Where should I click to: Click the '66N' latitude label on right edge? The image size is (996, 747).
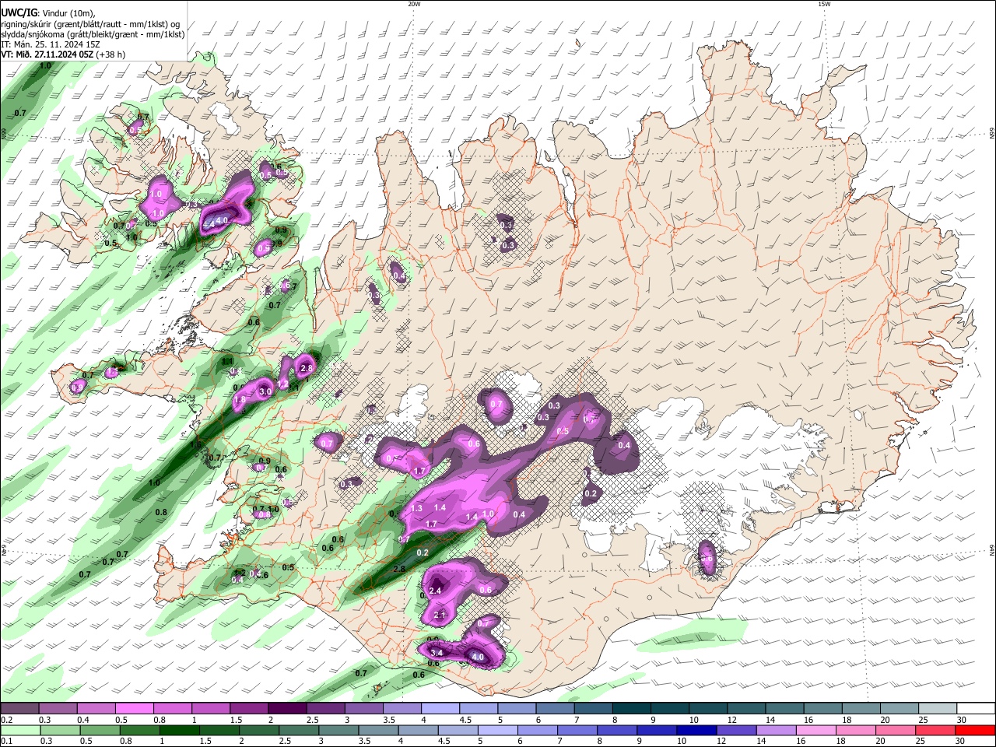click(x=992, y=135)
